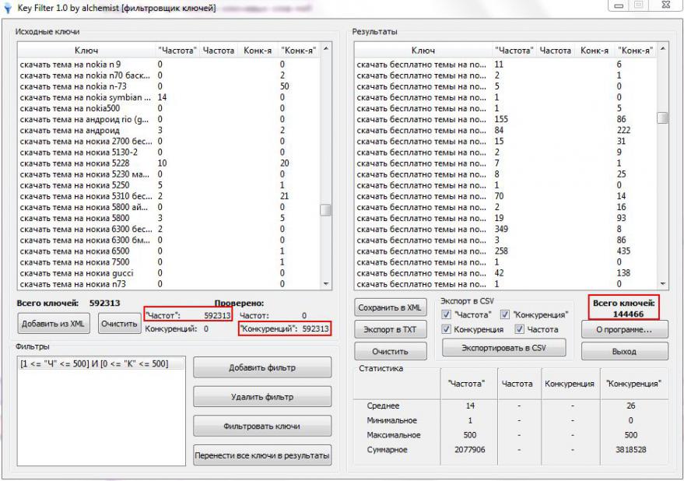Select row 'скачать тема на нокиа 5228'
Image resolution: width=684 pixels, height=481 pixels.
[x=169, y=163]
